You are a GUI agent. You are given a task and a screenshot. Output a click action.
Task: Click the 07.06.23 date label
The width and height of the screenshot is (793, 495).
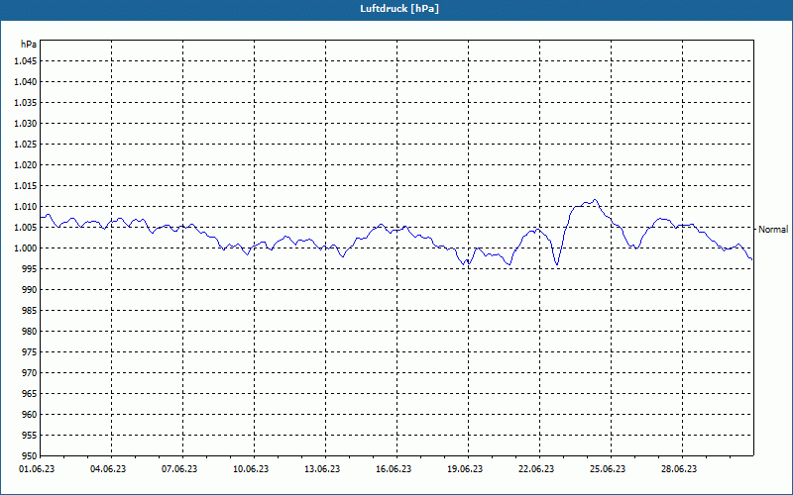[x=179, y=469]
